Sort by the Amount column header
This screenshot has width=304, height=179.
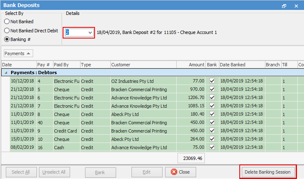(x=191, y=65)
